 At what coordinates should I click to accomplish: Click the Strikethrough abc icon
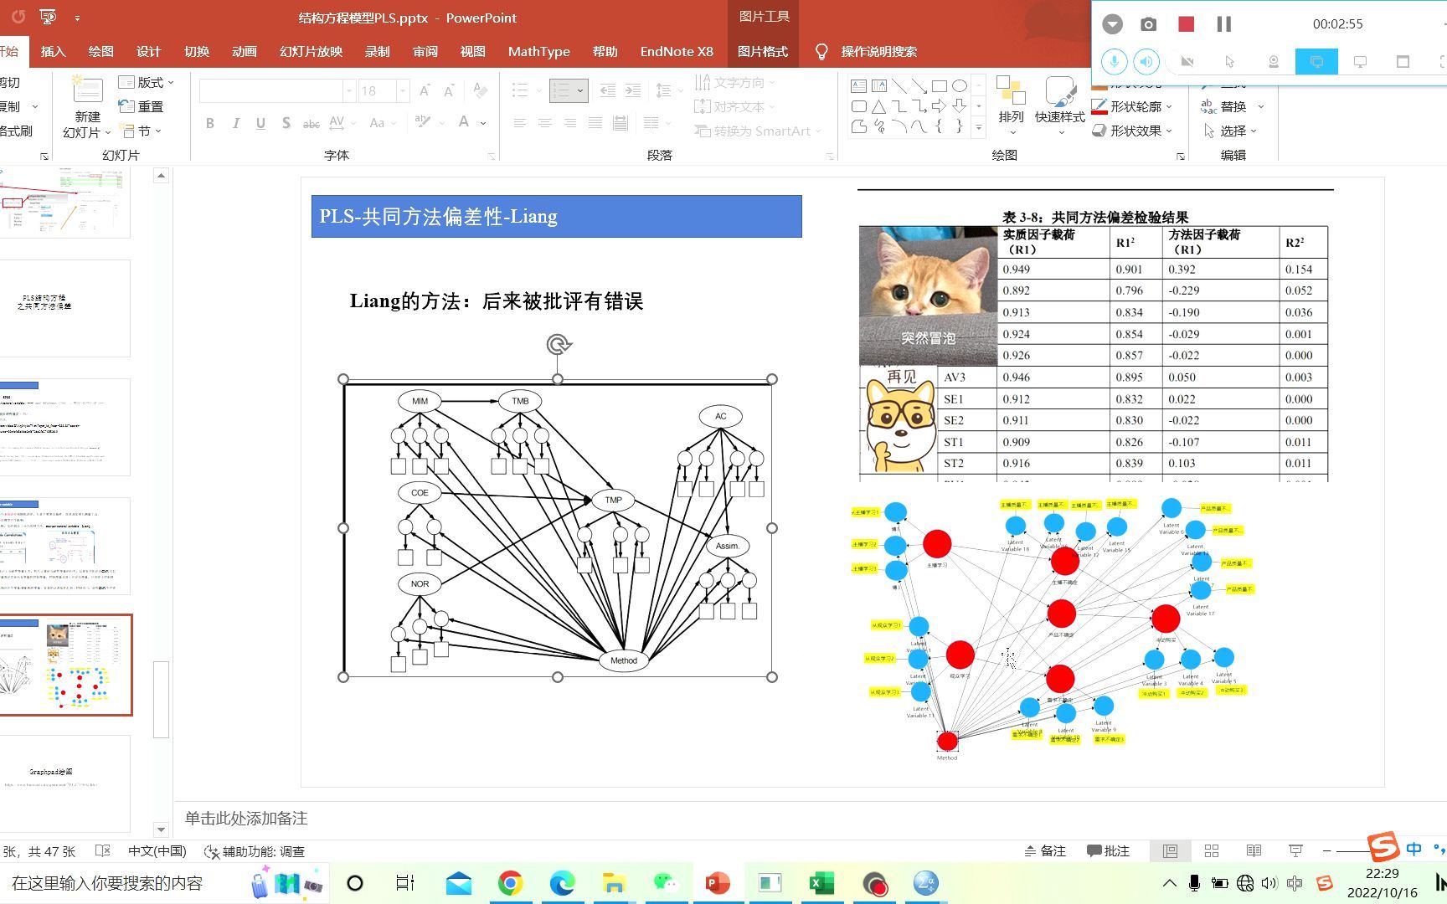coord(311,123)
